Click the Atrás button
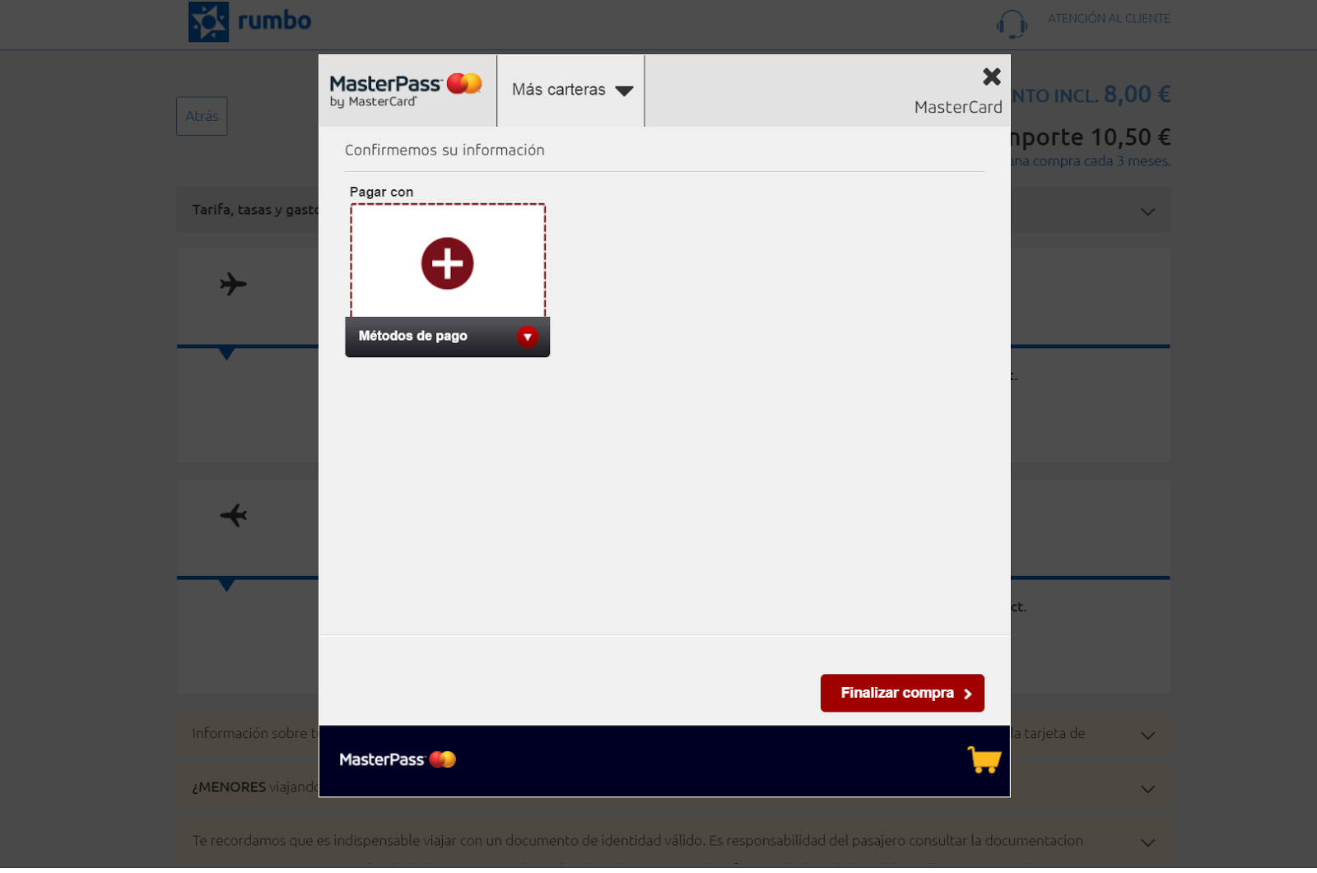The image size is (1317, 873). (201, 116)
